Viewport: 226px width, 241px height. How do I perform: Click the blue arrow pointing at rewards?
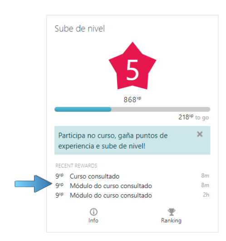tap(34, 184)
